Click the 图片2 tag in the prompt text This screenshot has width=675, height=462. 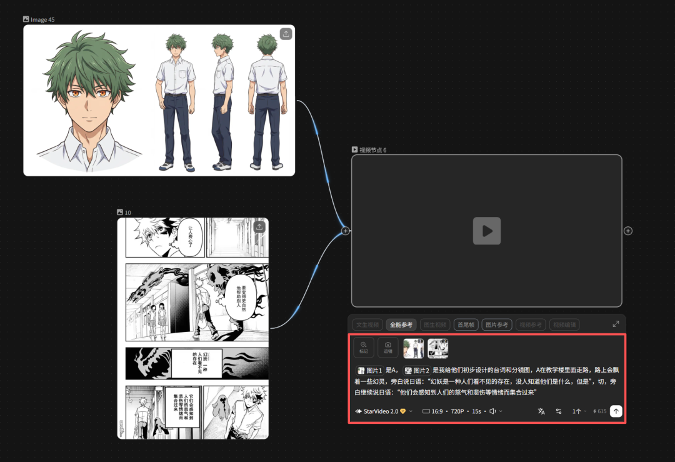pos(417,371)
